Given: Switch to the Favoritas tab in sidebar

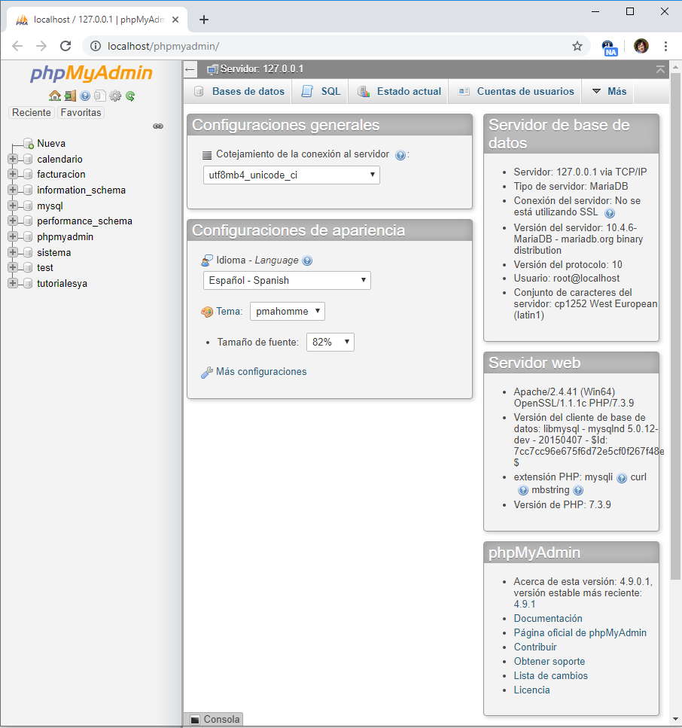Looking at the screenshot, I should click(81, 112).
